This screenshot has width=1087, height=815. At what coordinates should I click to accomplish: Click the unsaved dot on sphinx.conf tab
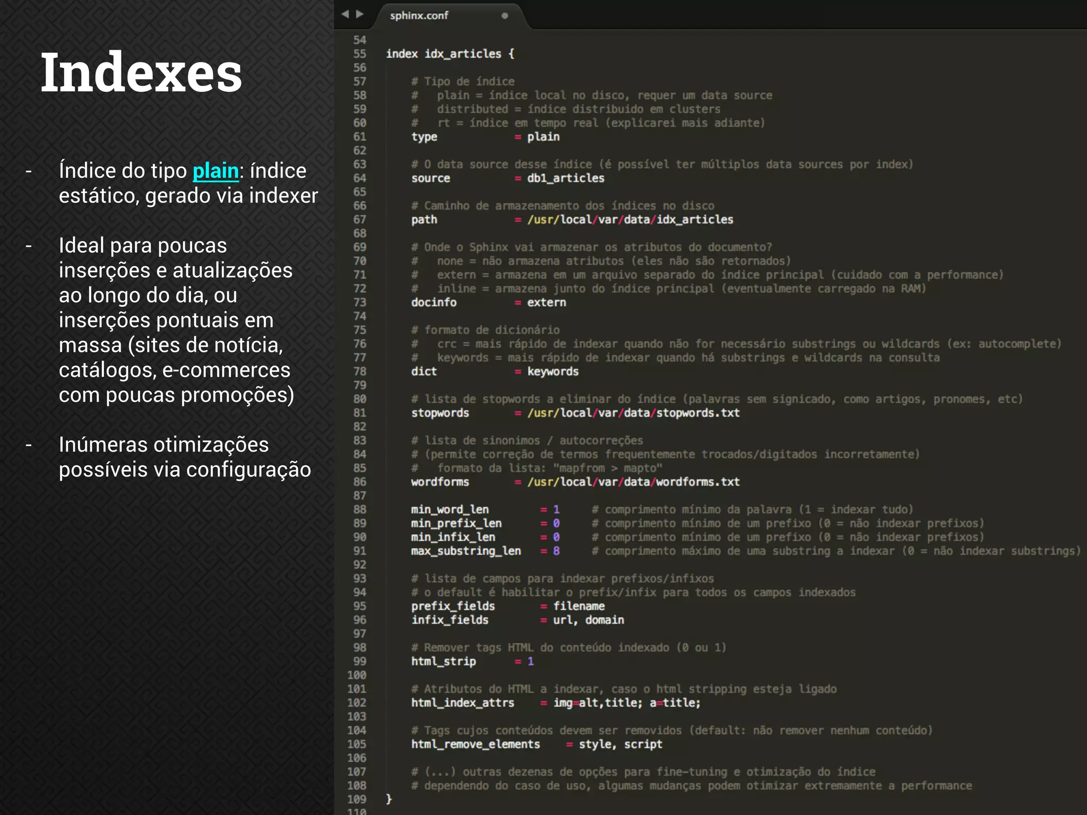[505, 16]
